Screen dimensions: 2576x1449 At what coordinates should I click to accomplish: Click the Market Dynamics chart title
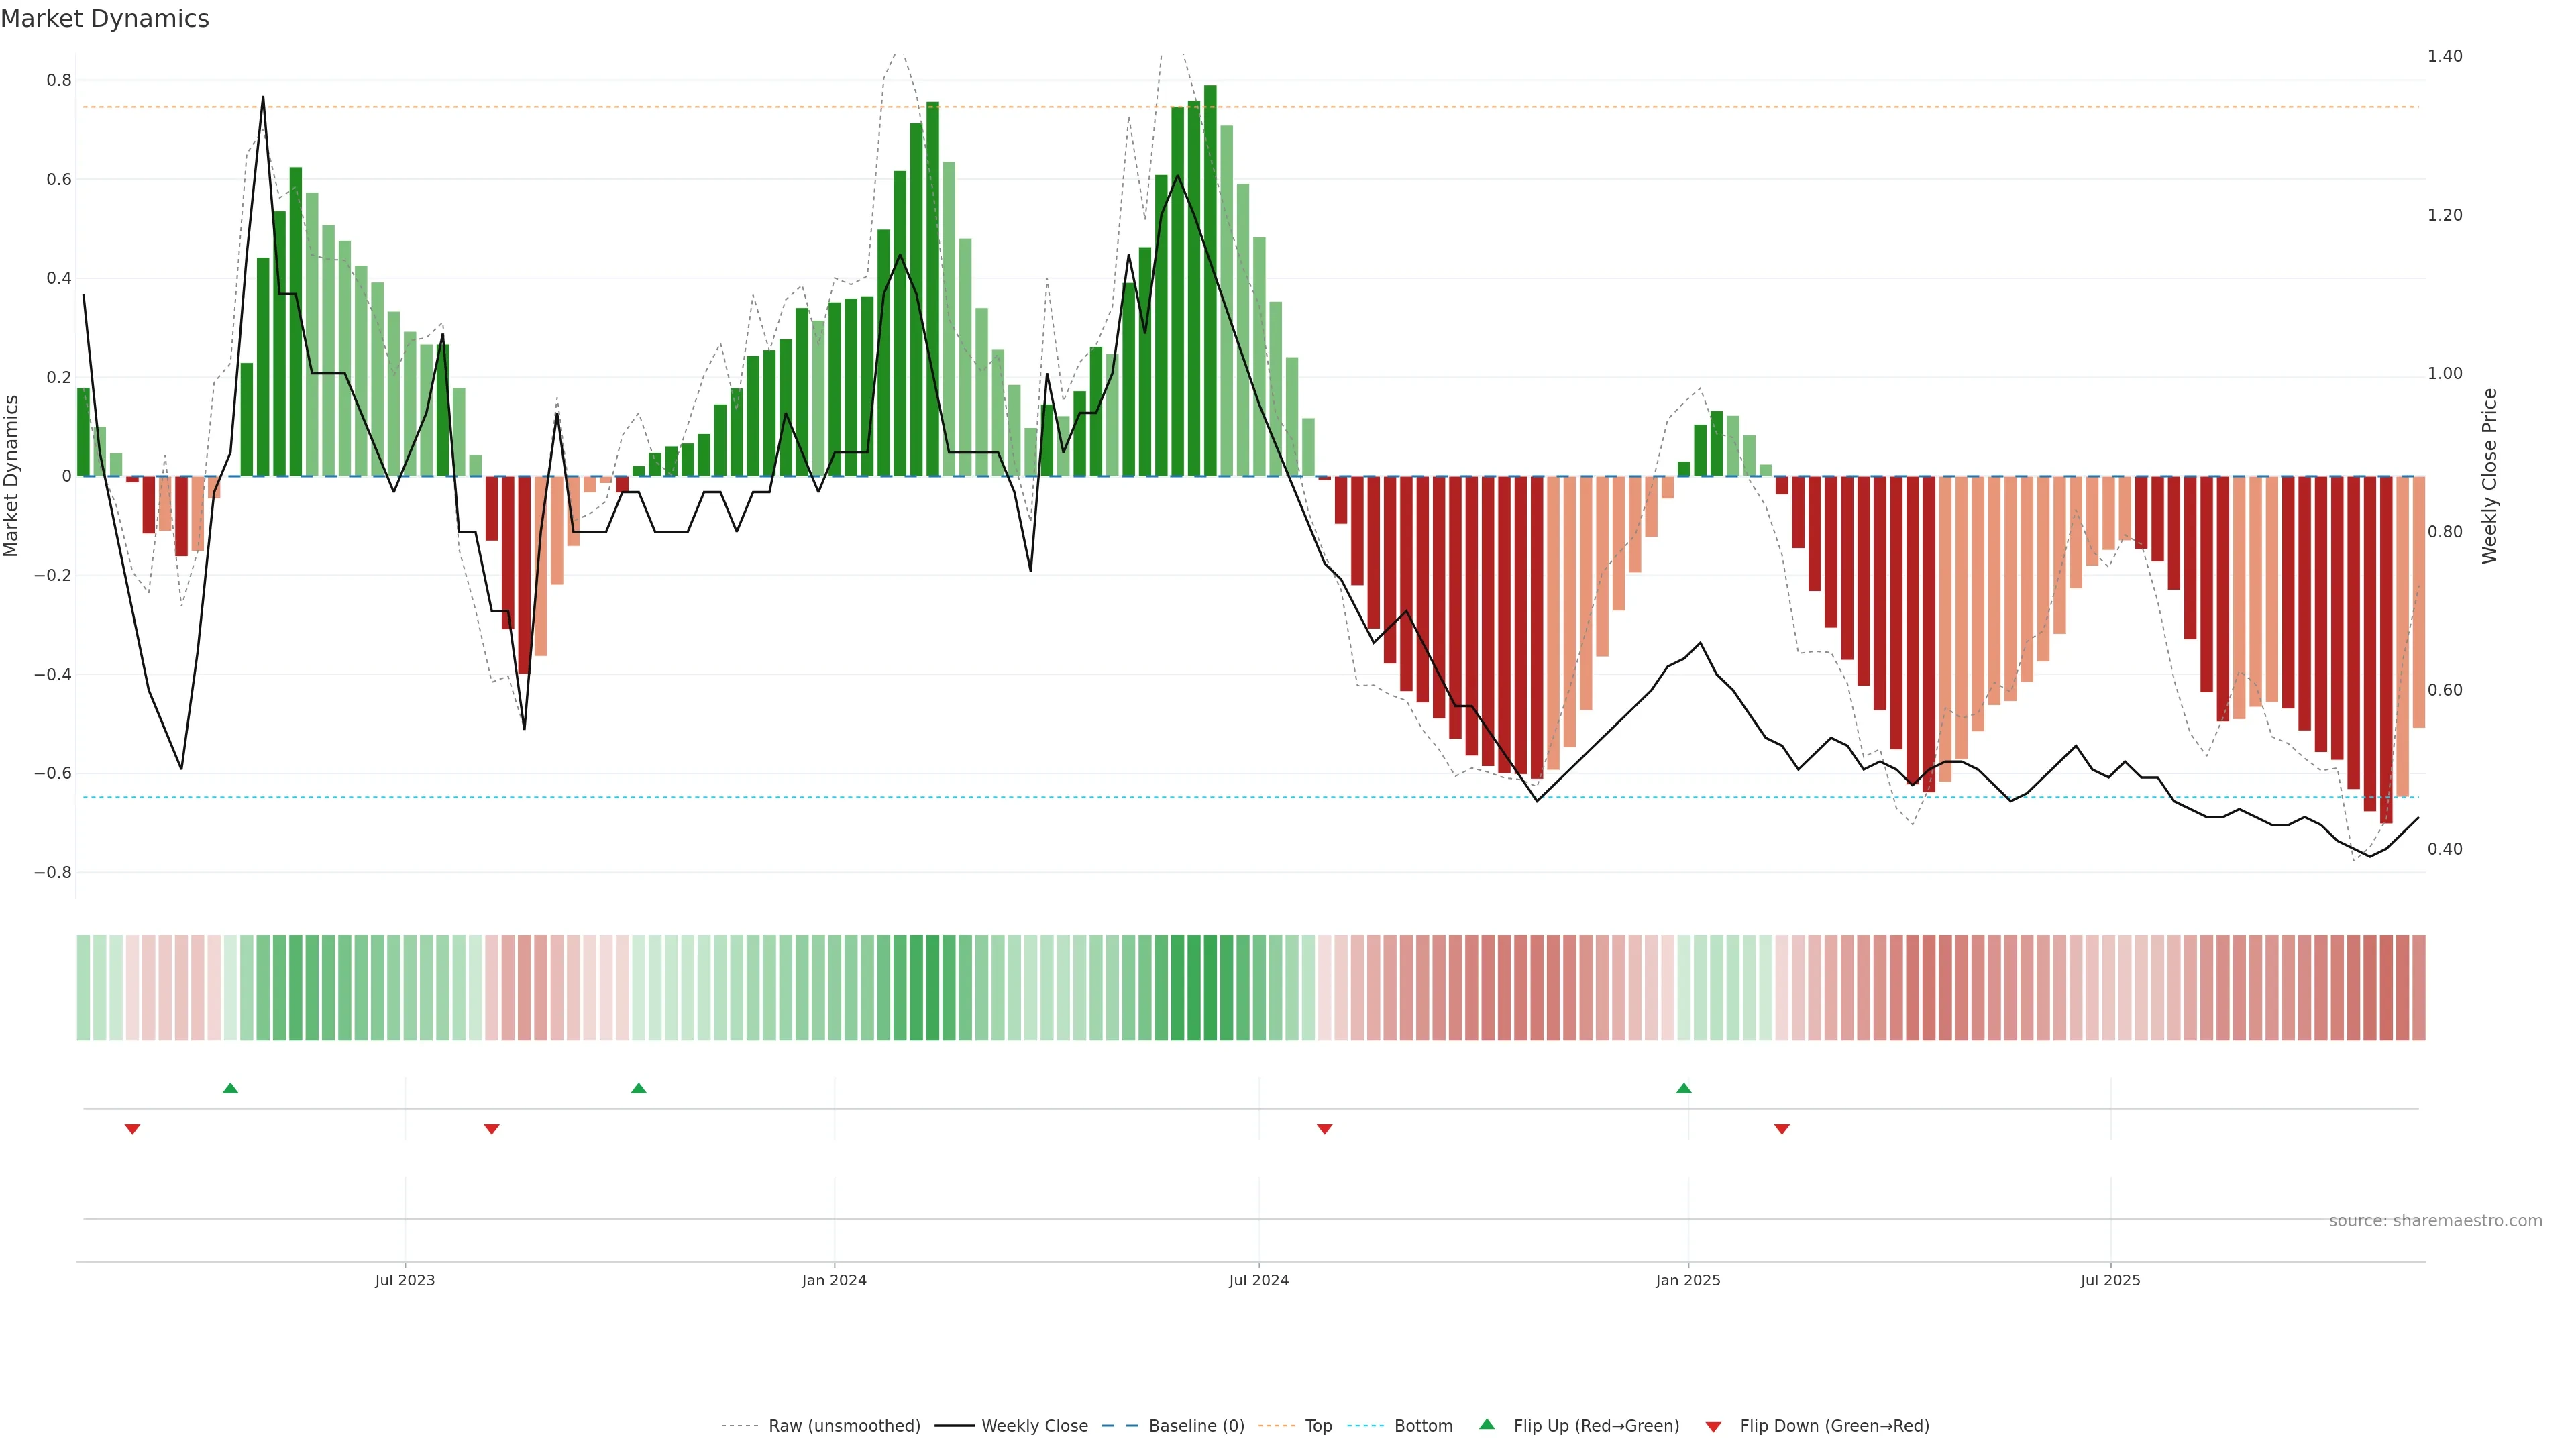coord(105,19)
